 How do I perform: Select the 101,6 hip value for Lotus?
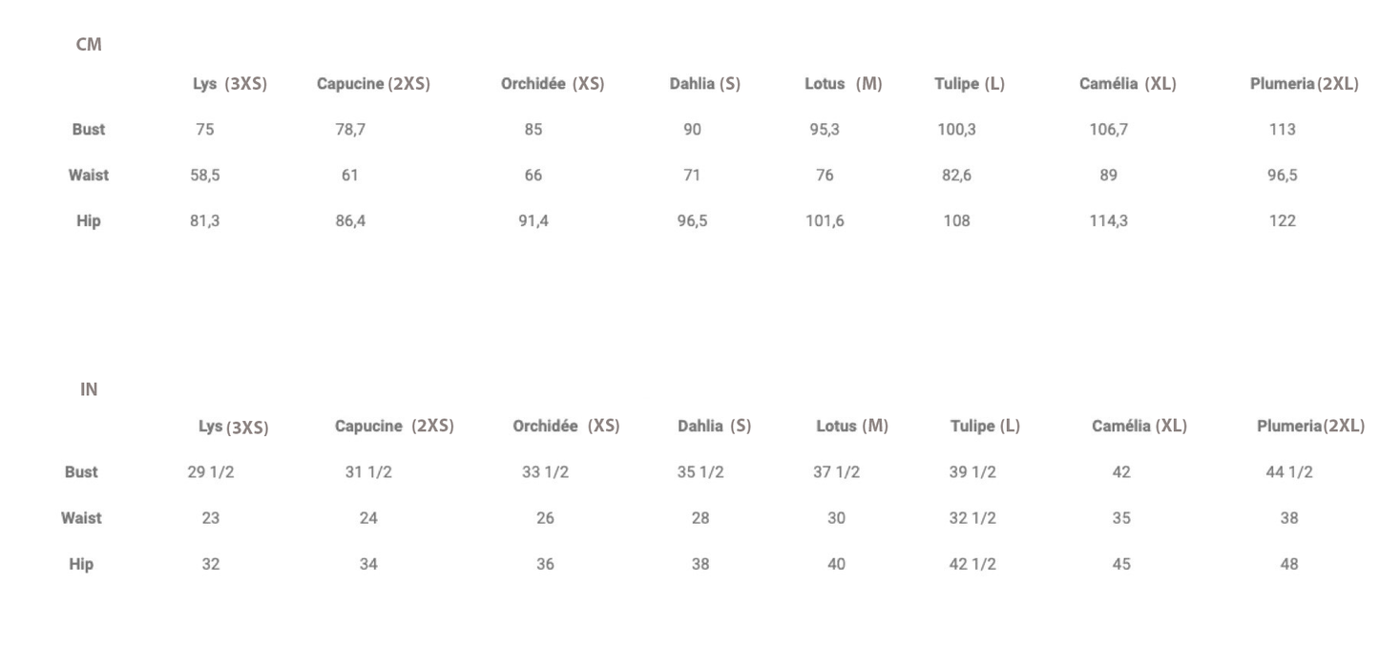point(825,221)
